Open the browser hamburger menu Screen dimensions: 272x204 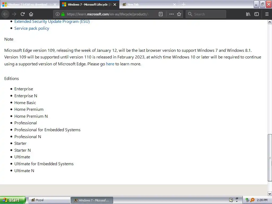pos(267,14)
